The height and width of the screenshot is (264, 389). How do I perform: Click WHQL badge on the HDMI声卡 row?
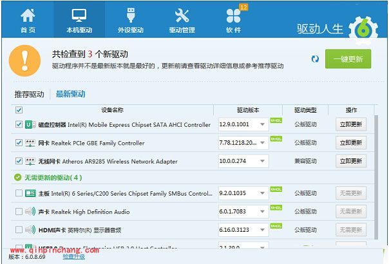click(x=276, y=226)
